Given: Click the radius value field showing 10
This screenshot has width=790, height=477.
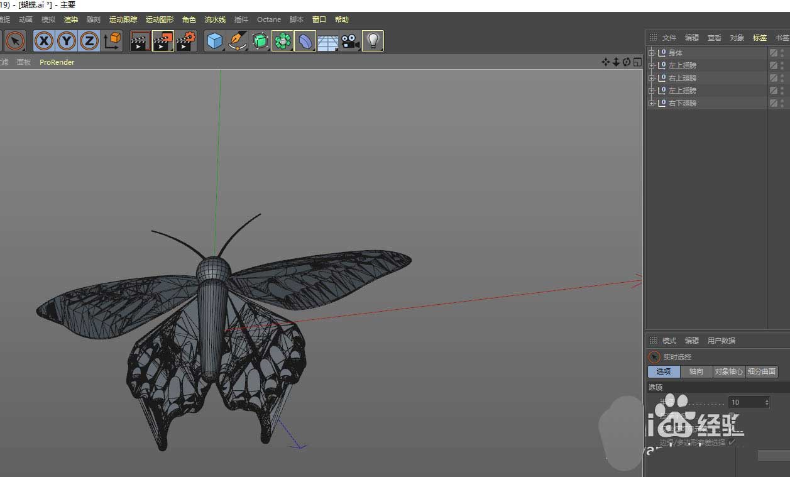Looking at the screenshot, I should tap(745, 402).
